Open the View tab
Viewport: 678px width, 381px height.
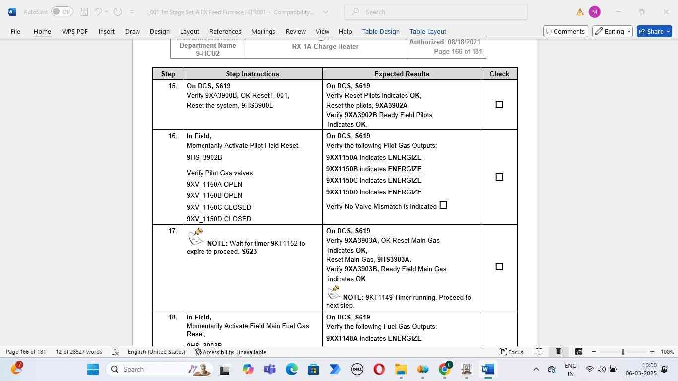(322, 31)
